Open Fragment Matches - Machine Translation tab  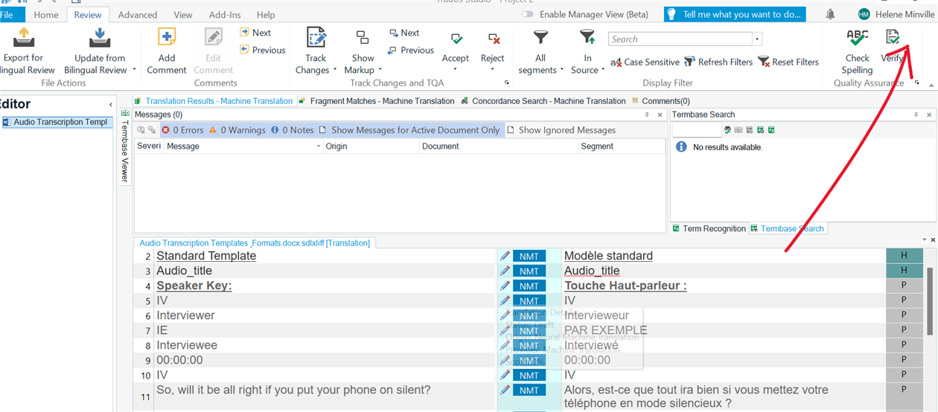point(376,101)
